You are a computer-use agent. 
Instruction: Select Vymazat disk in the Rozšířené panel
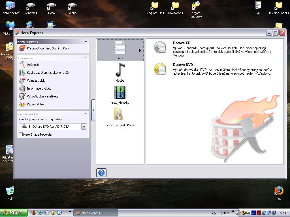(32, 81)
